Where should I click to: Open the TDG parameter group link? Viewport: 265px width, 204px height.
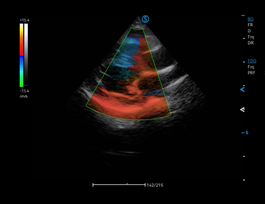click(x=252, y=61)
